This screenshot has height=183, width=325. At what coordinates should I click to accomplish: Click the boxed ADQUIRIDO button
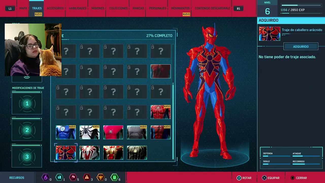pyautogui.click(x=301, y=47)
